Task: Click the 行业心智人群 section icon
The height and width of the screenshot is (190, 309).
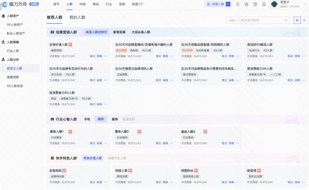Action: pyautogui.click(x=52, y=119)
